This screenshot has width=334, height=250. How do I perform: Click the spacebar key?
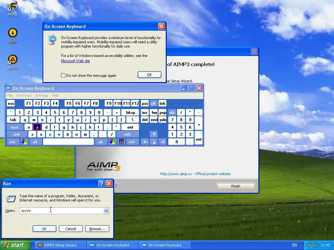click(x=68, y=142)
